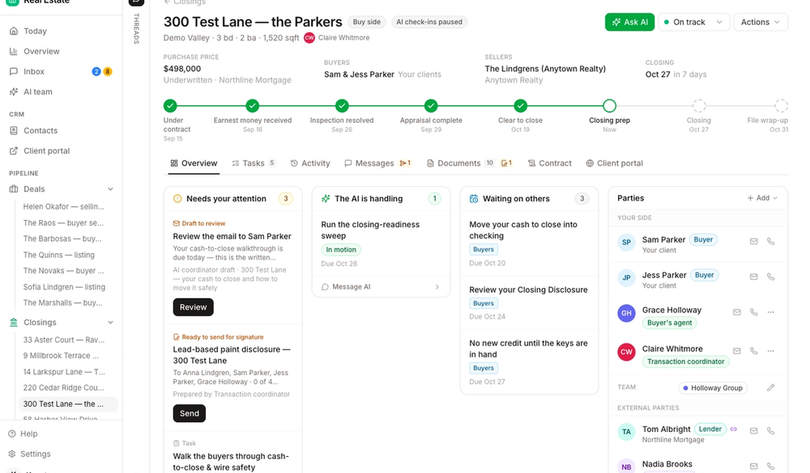Email Grace Holloway via the envelope icon
The height and width of the screenshot is (473, 810).
pyautogui.click(x=736, y=312)
